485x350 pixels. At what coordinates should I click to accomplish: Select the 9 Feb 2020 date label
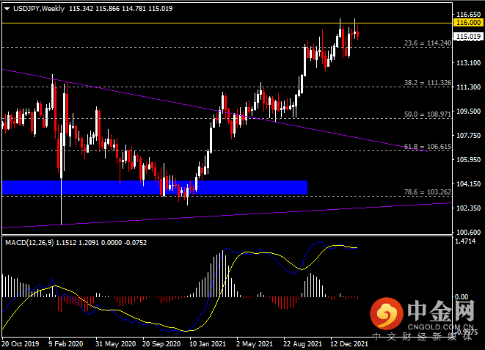click(65, 344)
